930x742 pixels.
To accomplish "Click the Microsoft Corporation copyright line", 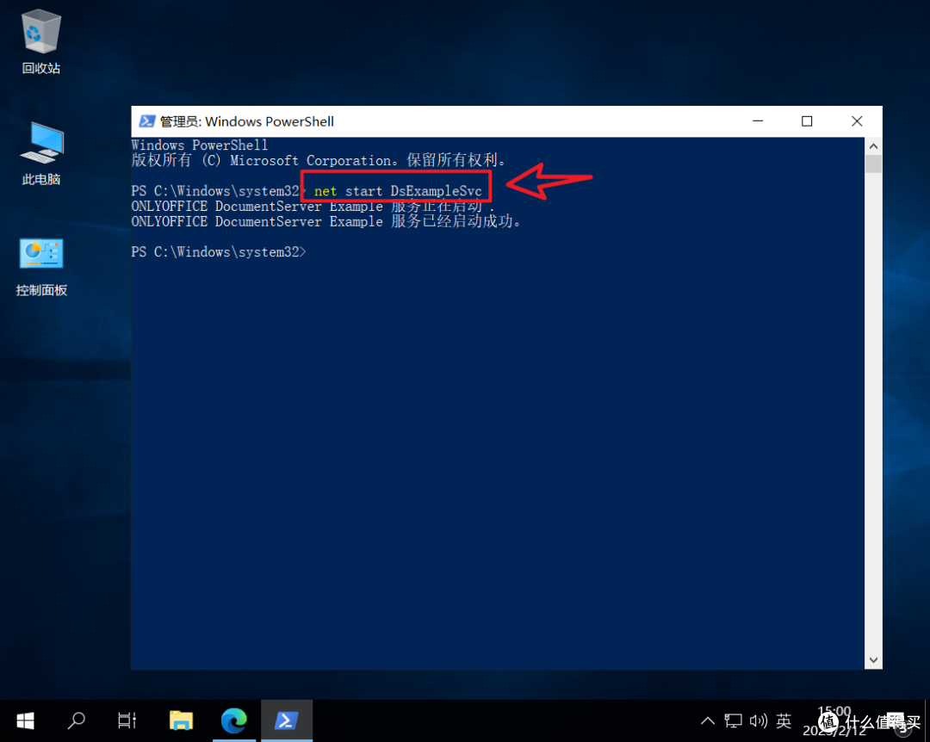I will [319, 160].
